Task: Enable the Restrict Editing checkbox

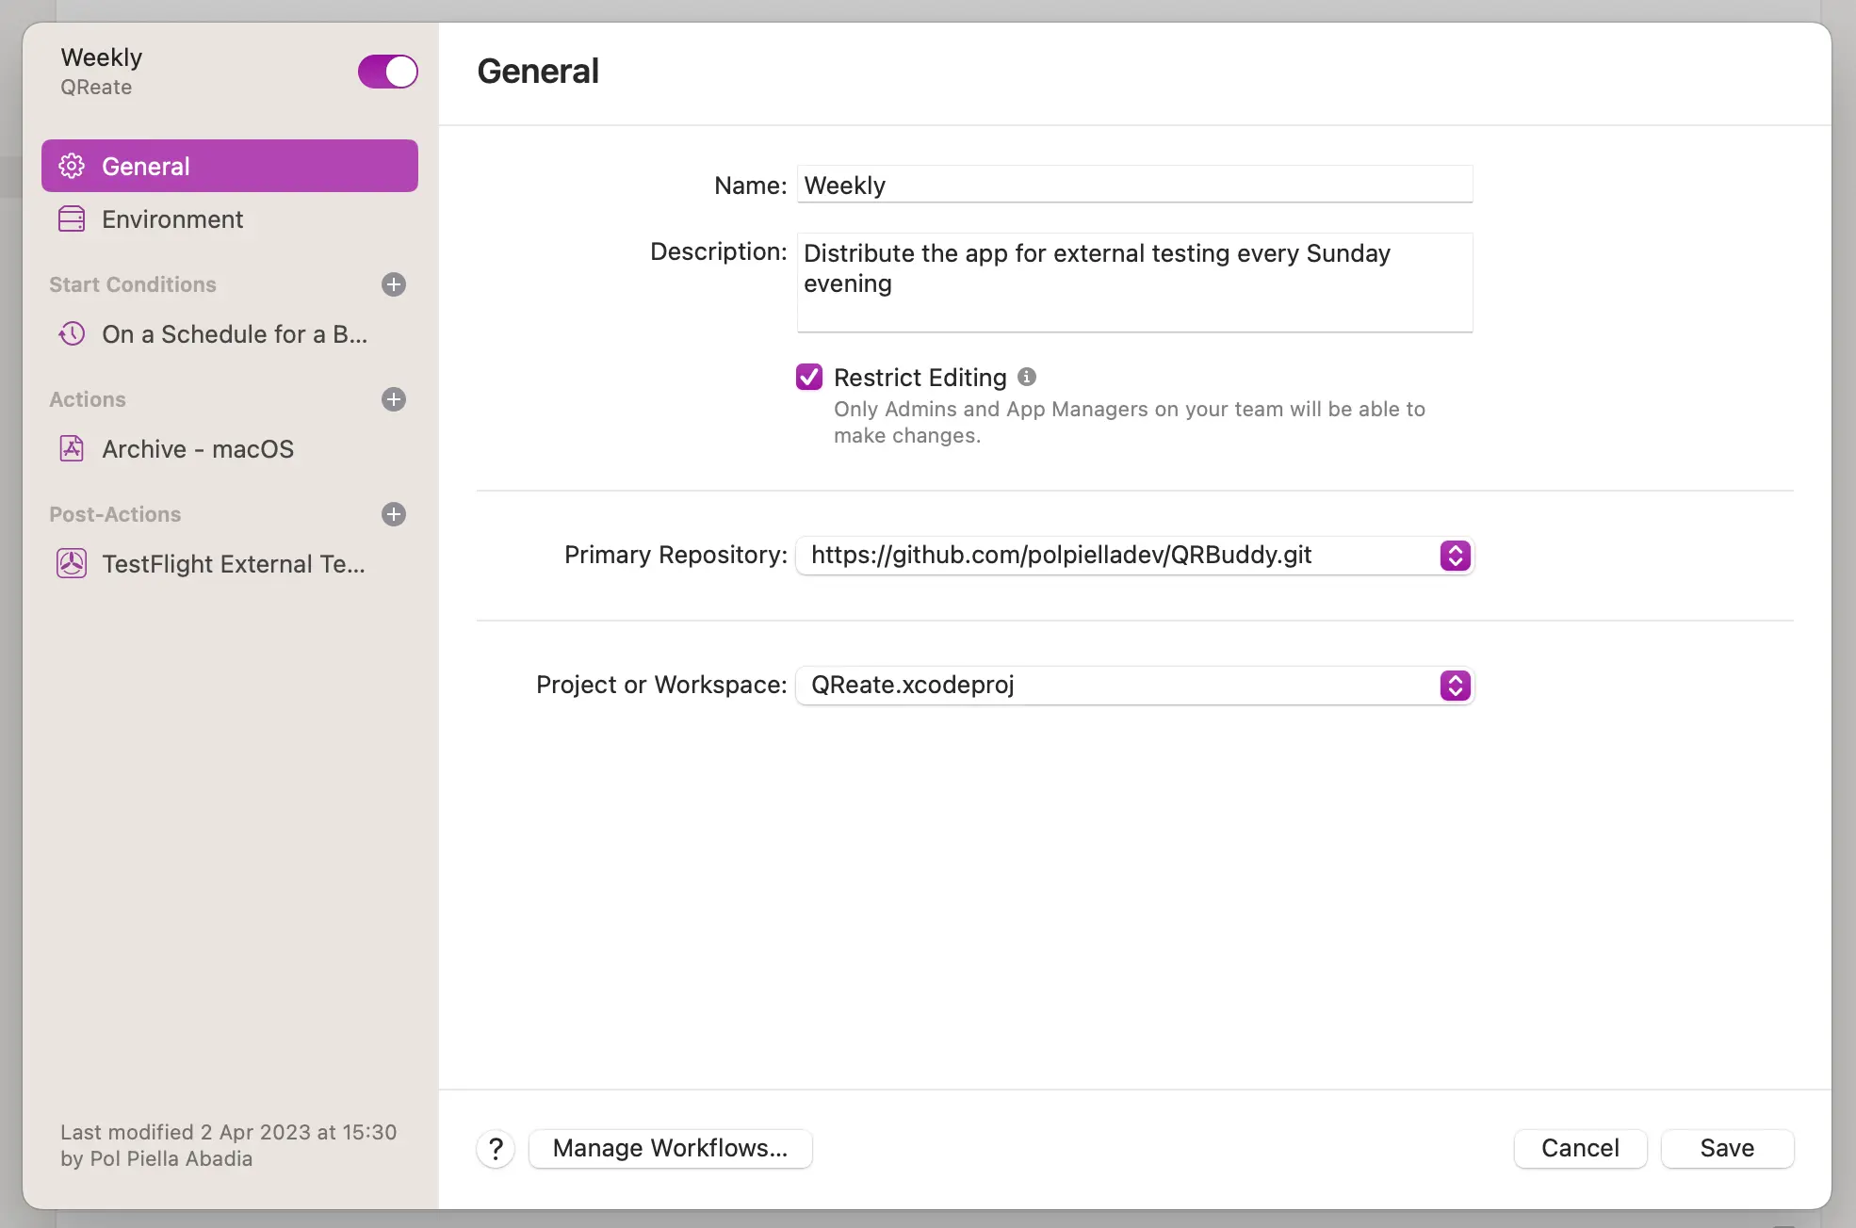Action: tap(810, 376)
